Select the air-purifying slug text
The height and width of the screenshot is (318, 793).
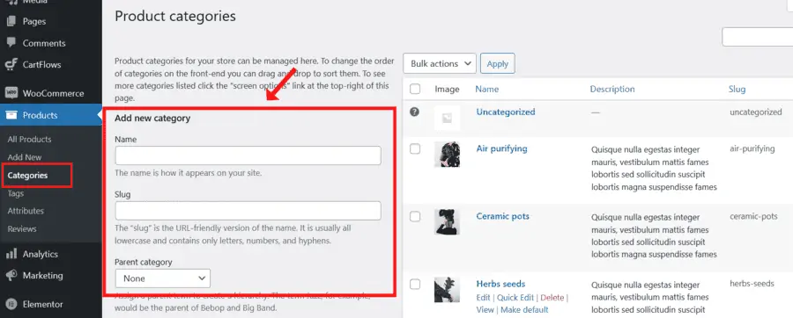pos(752,148)
